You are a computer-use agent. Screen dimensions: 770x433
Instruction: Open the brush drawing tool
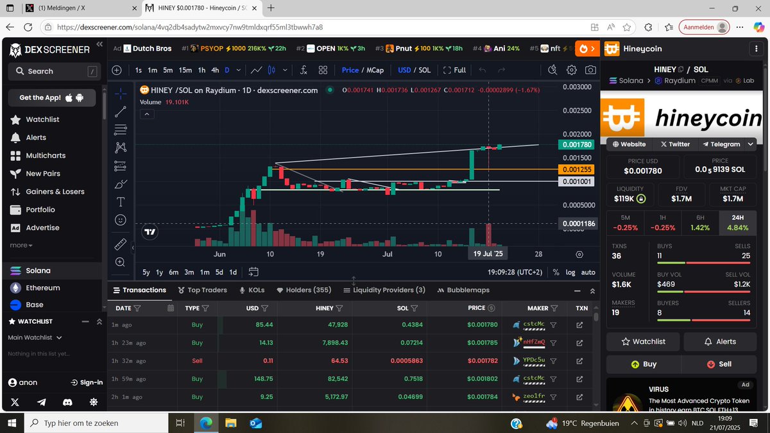(120, 183)
